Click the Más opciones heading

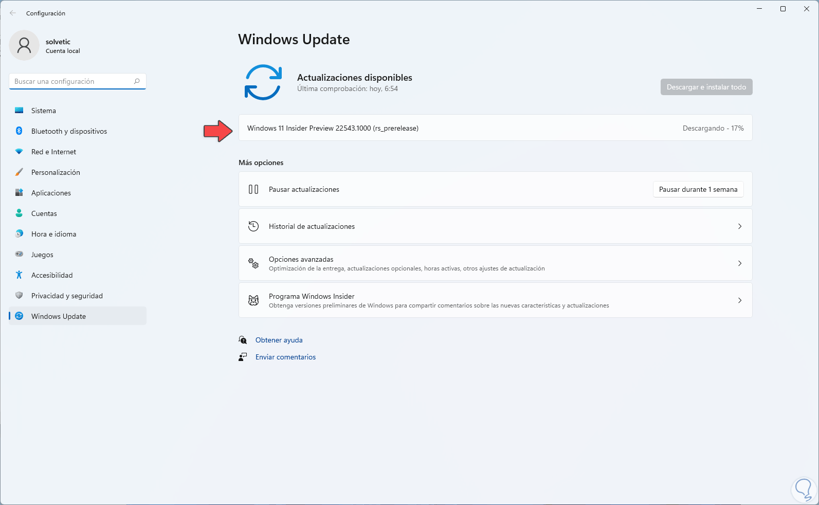(261, 163)
